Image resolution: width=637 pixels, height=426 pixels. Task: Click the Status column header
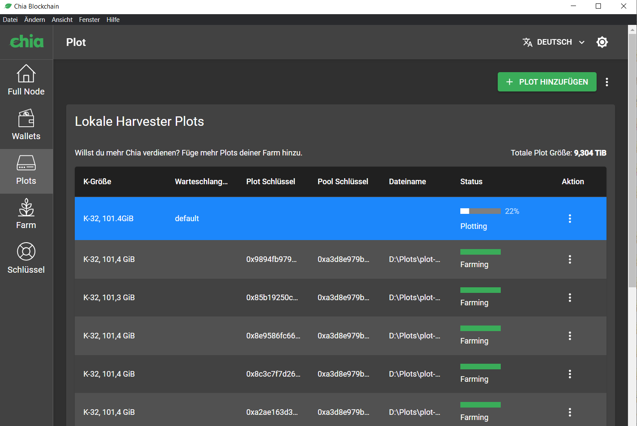[x=472, y=182]
